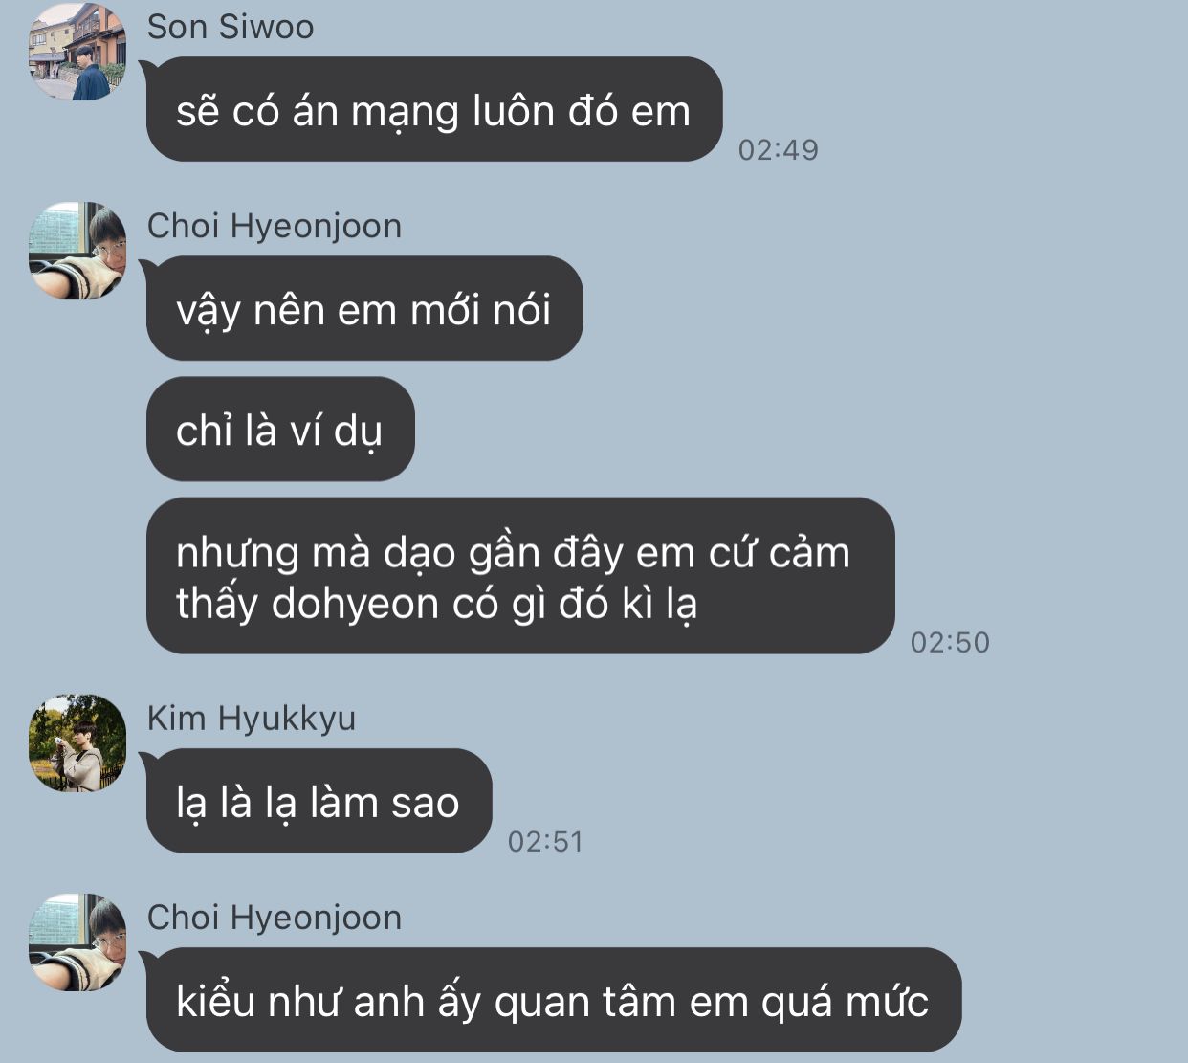
Task: Click the Choi Hyeonjoon name above 'vậy nên em mới nói'
Action: [274, 227]
